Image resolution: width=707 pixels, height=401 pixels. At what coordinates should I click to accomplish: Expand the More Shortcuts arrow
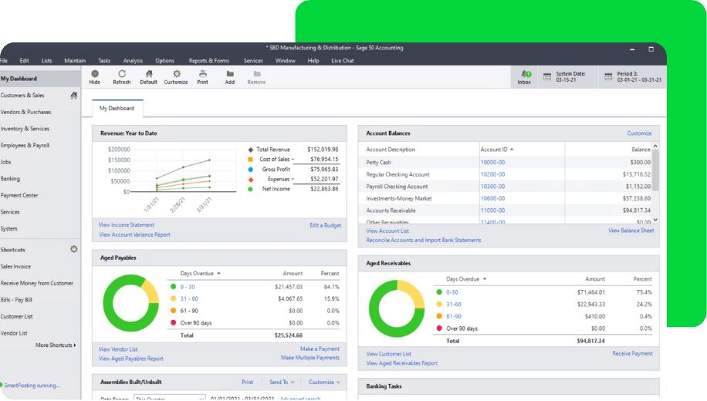pyautogui.click(x=75, y=345)
